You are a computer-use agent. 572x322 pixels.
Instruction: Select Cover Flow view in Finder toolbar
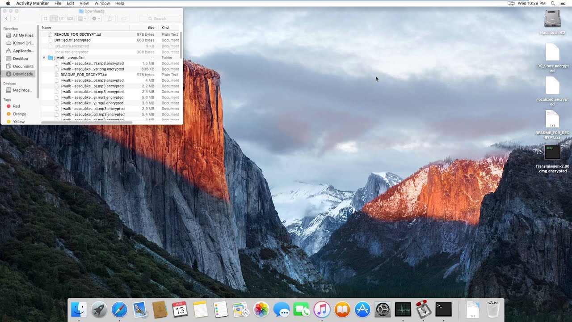[x=70, y=18]
